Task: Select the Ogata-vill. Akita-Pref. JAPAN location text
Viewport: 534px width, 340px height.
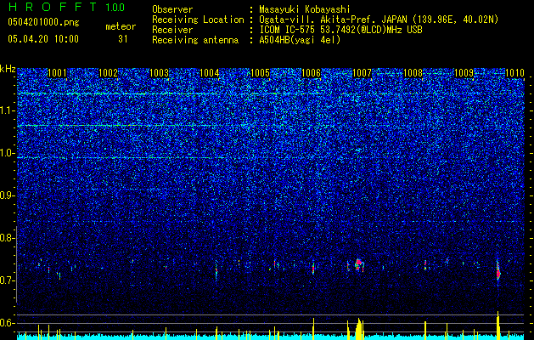Action: [x=379, y=20]
